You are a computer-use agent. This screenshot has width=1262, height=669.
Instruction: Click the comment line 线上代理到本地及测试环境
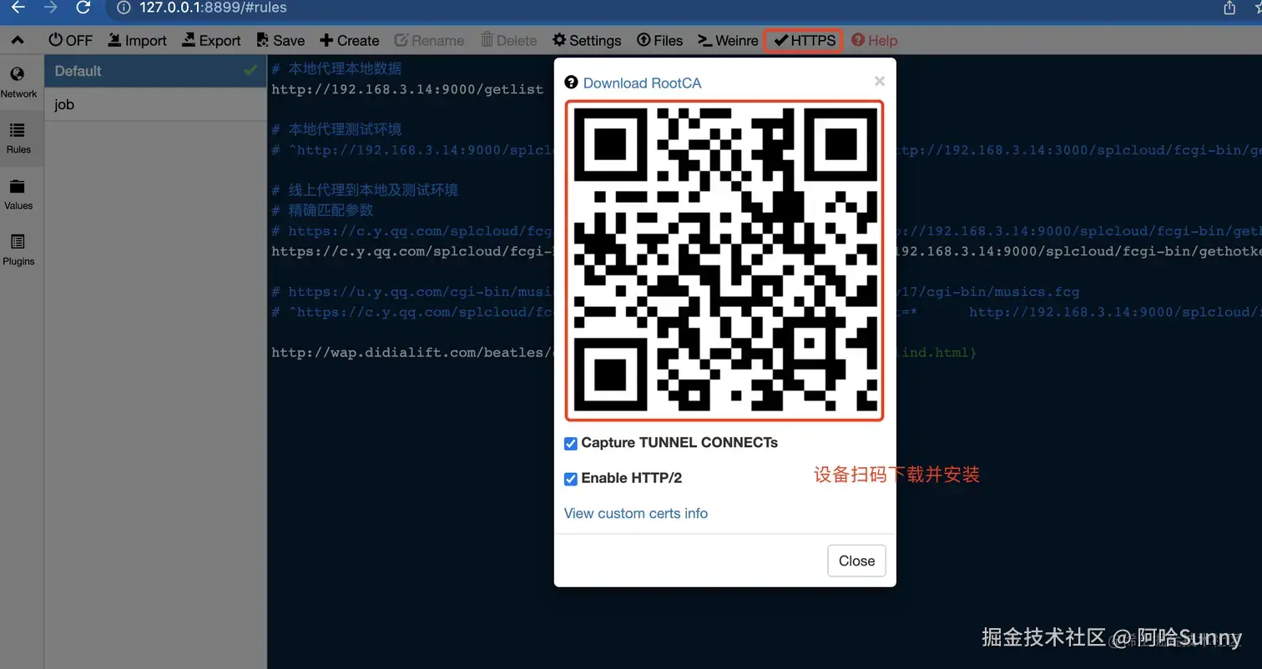click(365, 190)
